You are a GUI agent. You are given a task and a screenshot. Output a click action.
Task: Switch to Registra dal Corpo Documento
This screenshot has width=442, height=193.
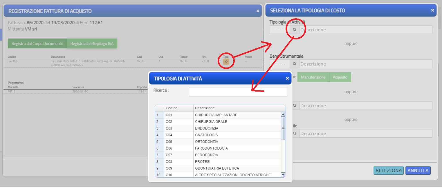tap(37, 43)
